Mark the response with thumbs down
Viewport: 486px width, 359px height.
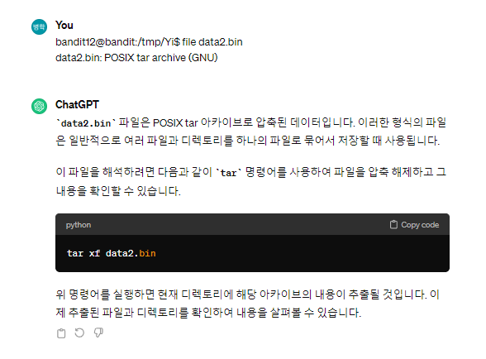[98, 333]
